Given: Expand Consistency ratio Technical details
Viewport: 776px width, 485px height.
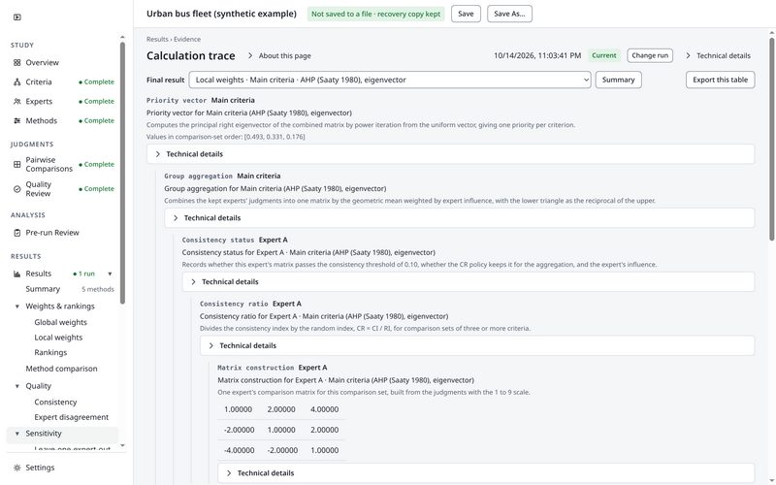Looking at the screenshot, I should click(477, 346).
